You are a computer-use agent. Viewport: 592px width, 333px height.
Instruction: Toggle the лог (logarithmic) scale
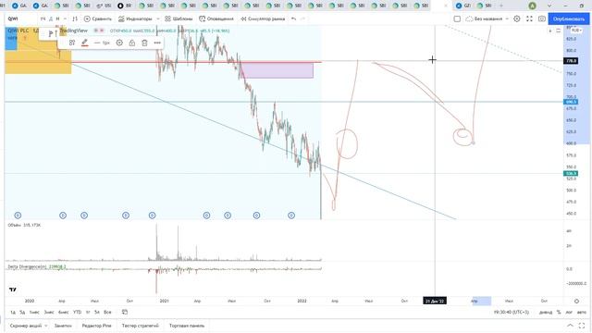pos(569,313)
